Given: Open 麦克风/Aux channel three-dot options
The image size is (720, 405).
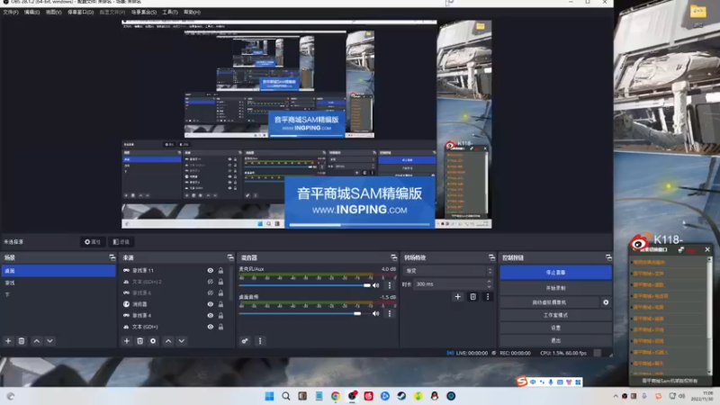Looking at the screenshot, I should tap(390, 285).
